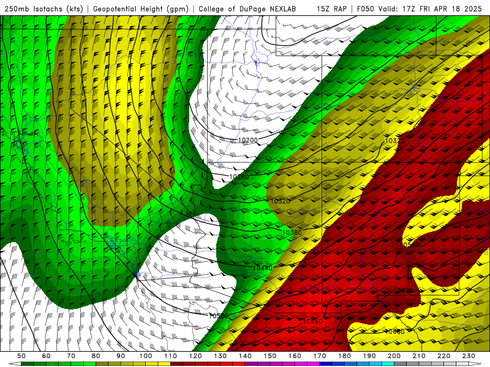Click the 90 value on the color scale
Viewport: 490px width, 367px height.
coord(121,356)
